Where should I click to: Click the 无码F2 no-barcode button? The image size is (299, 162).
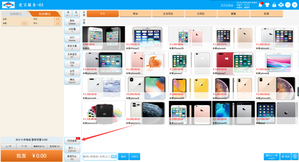pos(135,157)
